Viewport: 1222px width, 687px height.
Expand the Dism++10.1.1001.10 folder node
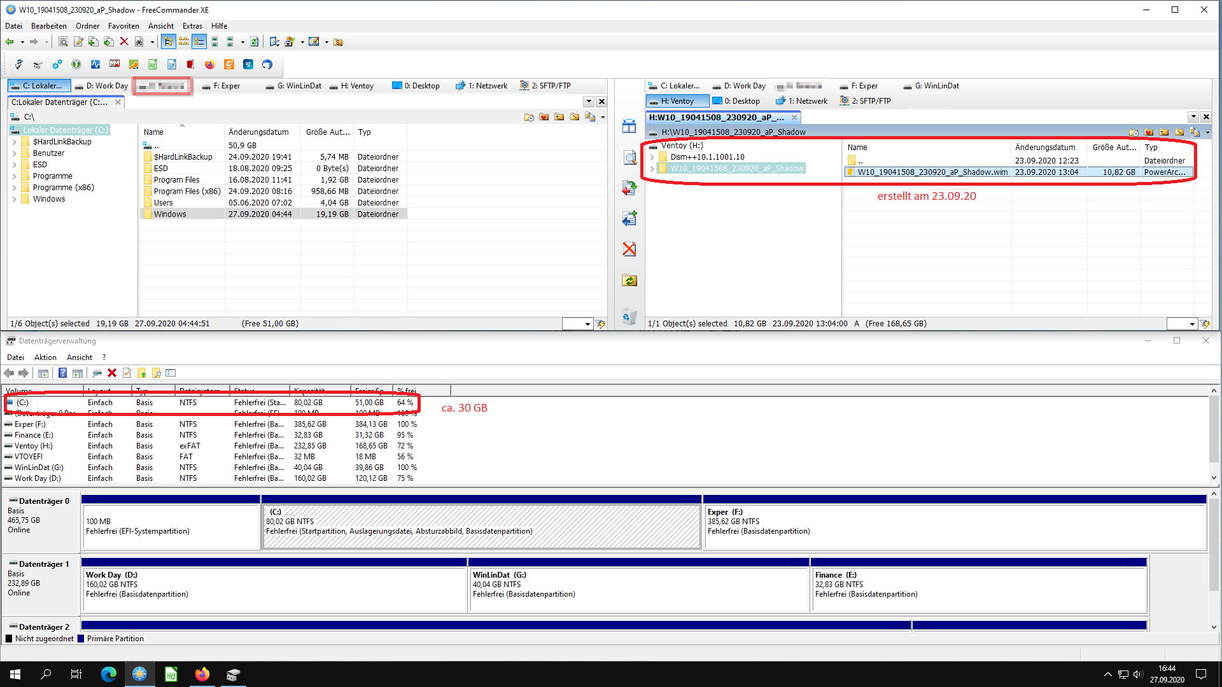coord(652,157)
